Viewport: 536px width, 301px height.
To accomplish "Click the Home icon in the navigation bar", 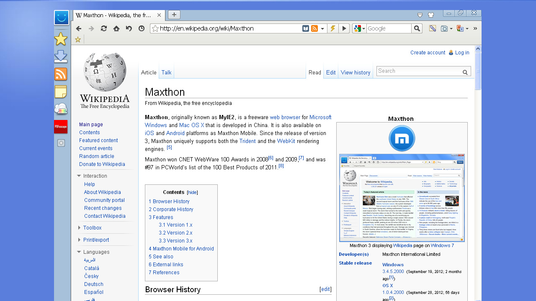I will (116, 28).
